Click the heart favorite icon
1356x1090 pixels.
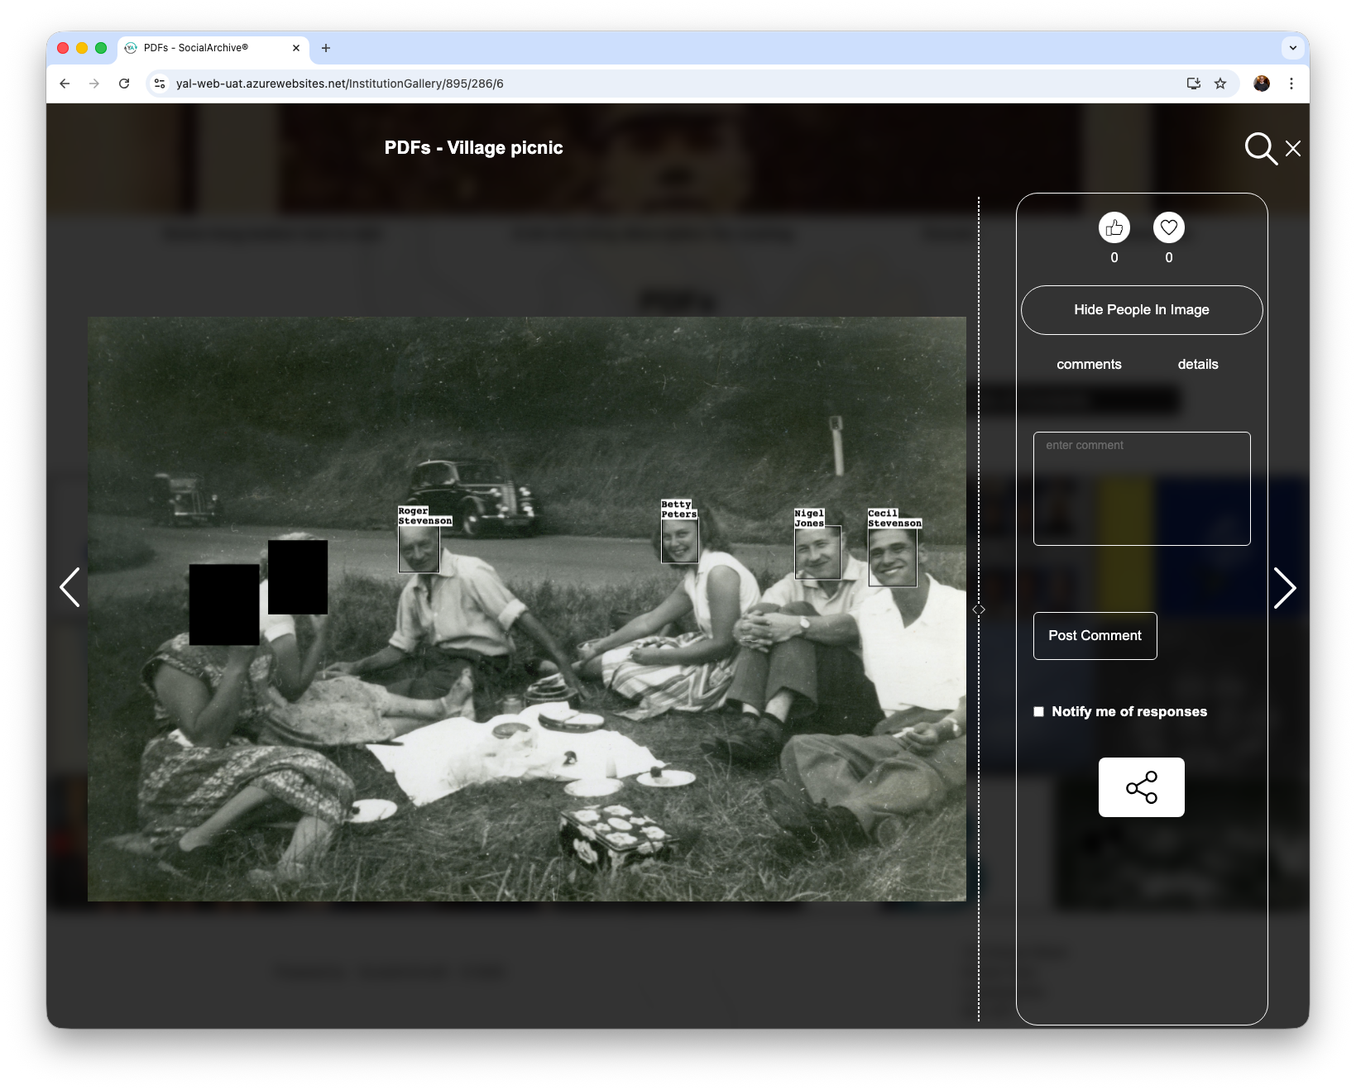(x=1168, y=227)
